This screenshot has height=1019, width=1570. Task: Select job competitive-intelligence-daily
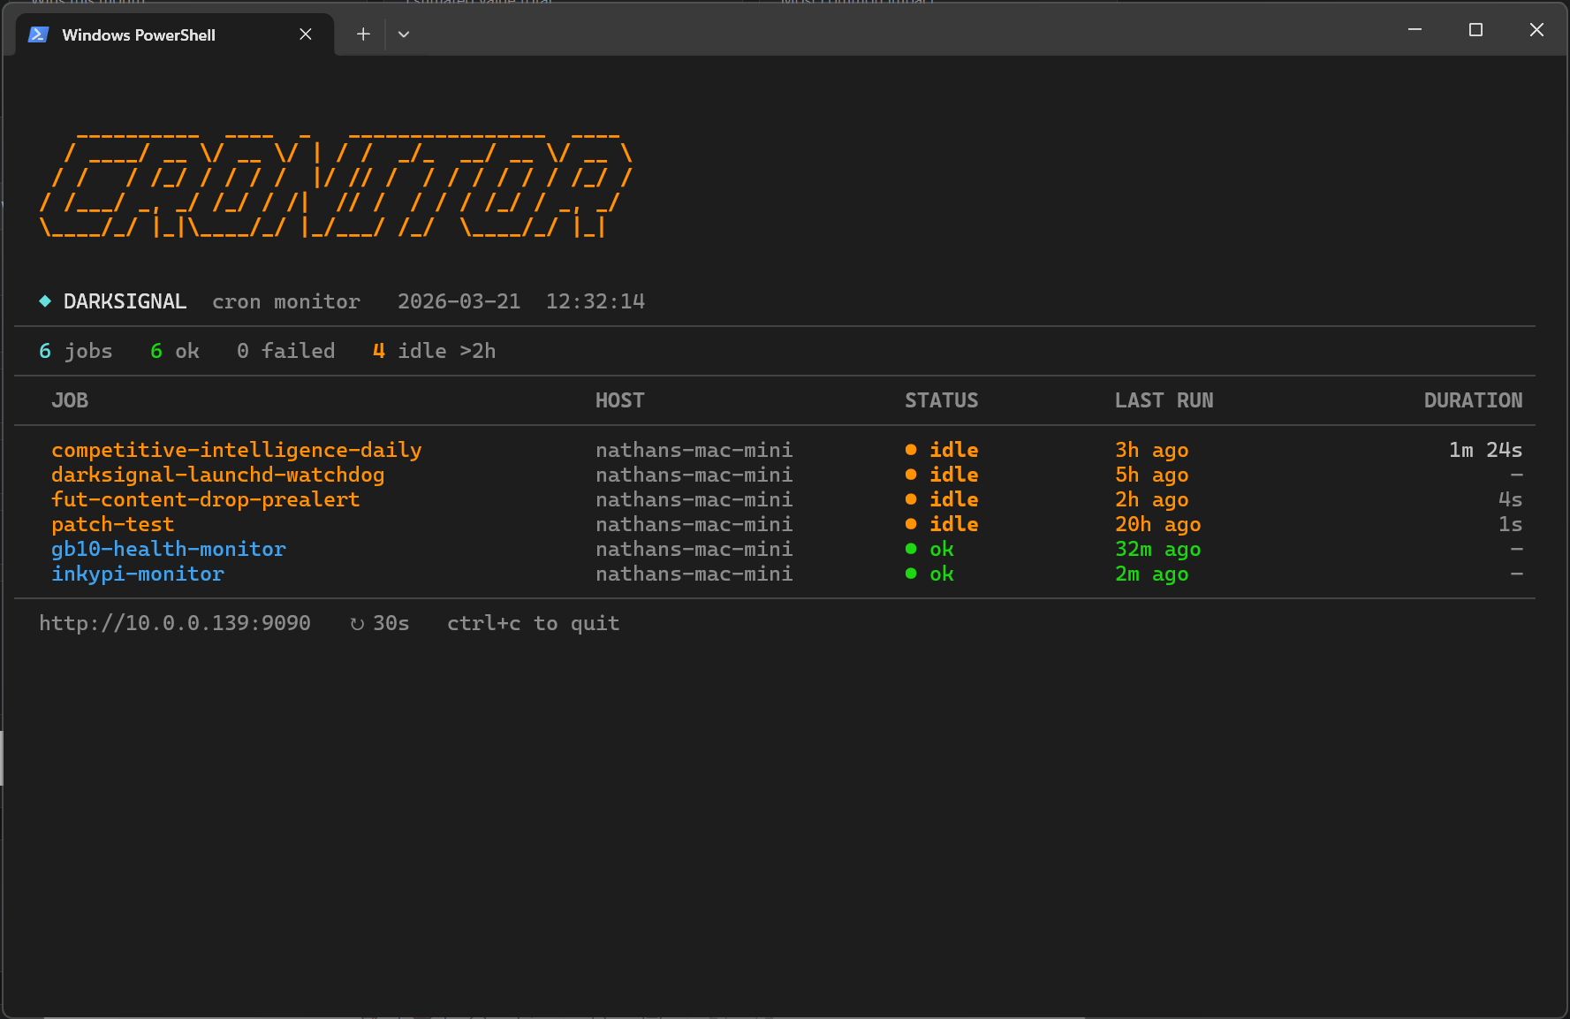[237, 450]
